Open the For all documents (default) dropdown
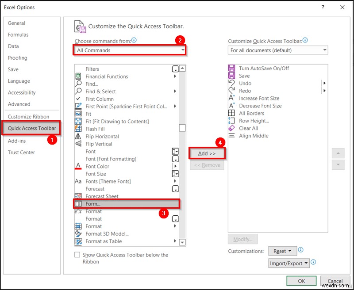This screenshot has width=354, height=290. coord(278,50)
